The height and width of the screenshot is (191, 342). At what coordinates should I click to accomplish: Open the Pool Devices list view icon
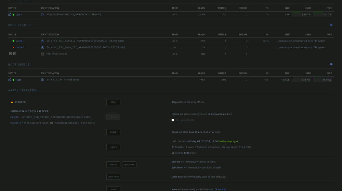point(331,25)
